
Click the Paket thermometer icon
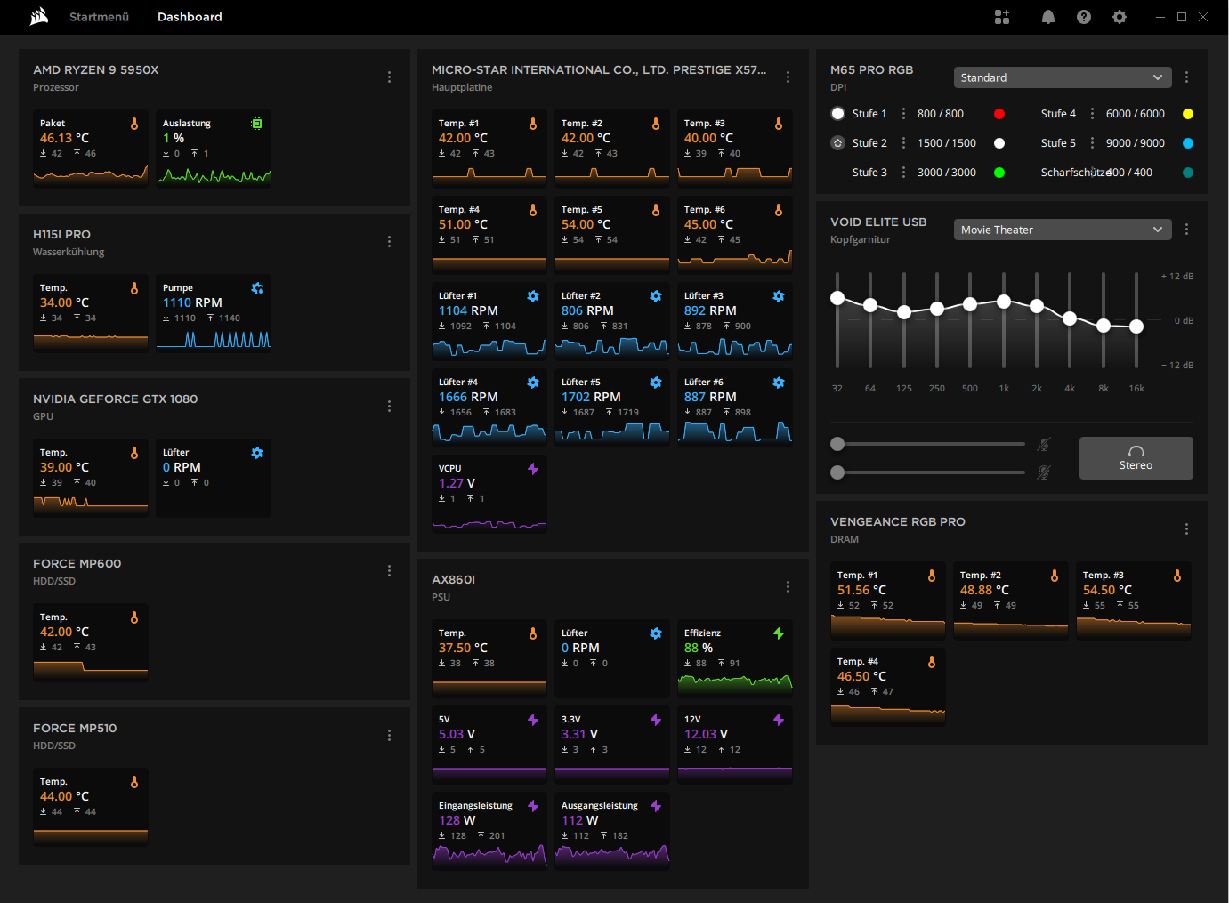(134, 124)
